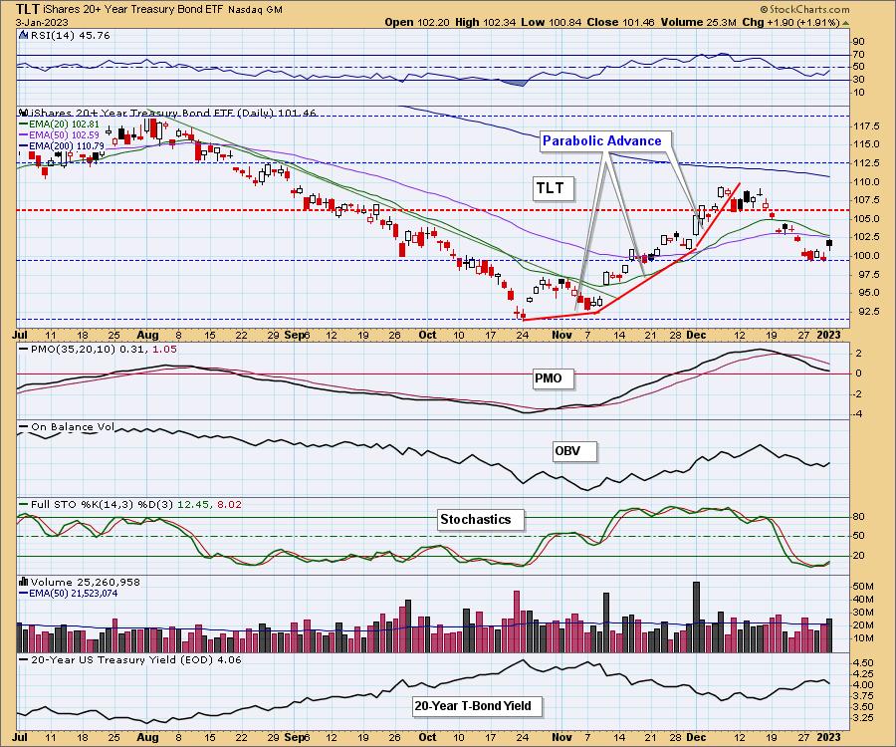896x747 pixels.
Task: Click the High 102.34 value
Action: [486, 22]
